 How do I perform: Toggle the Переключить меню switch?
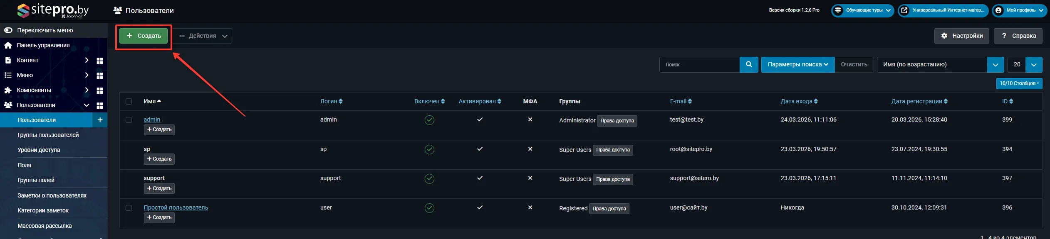click(x=8, y=30)
